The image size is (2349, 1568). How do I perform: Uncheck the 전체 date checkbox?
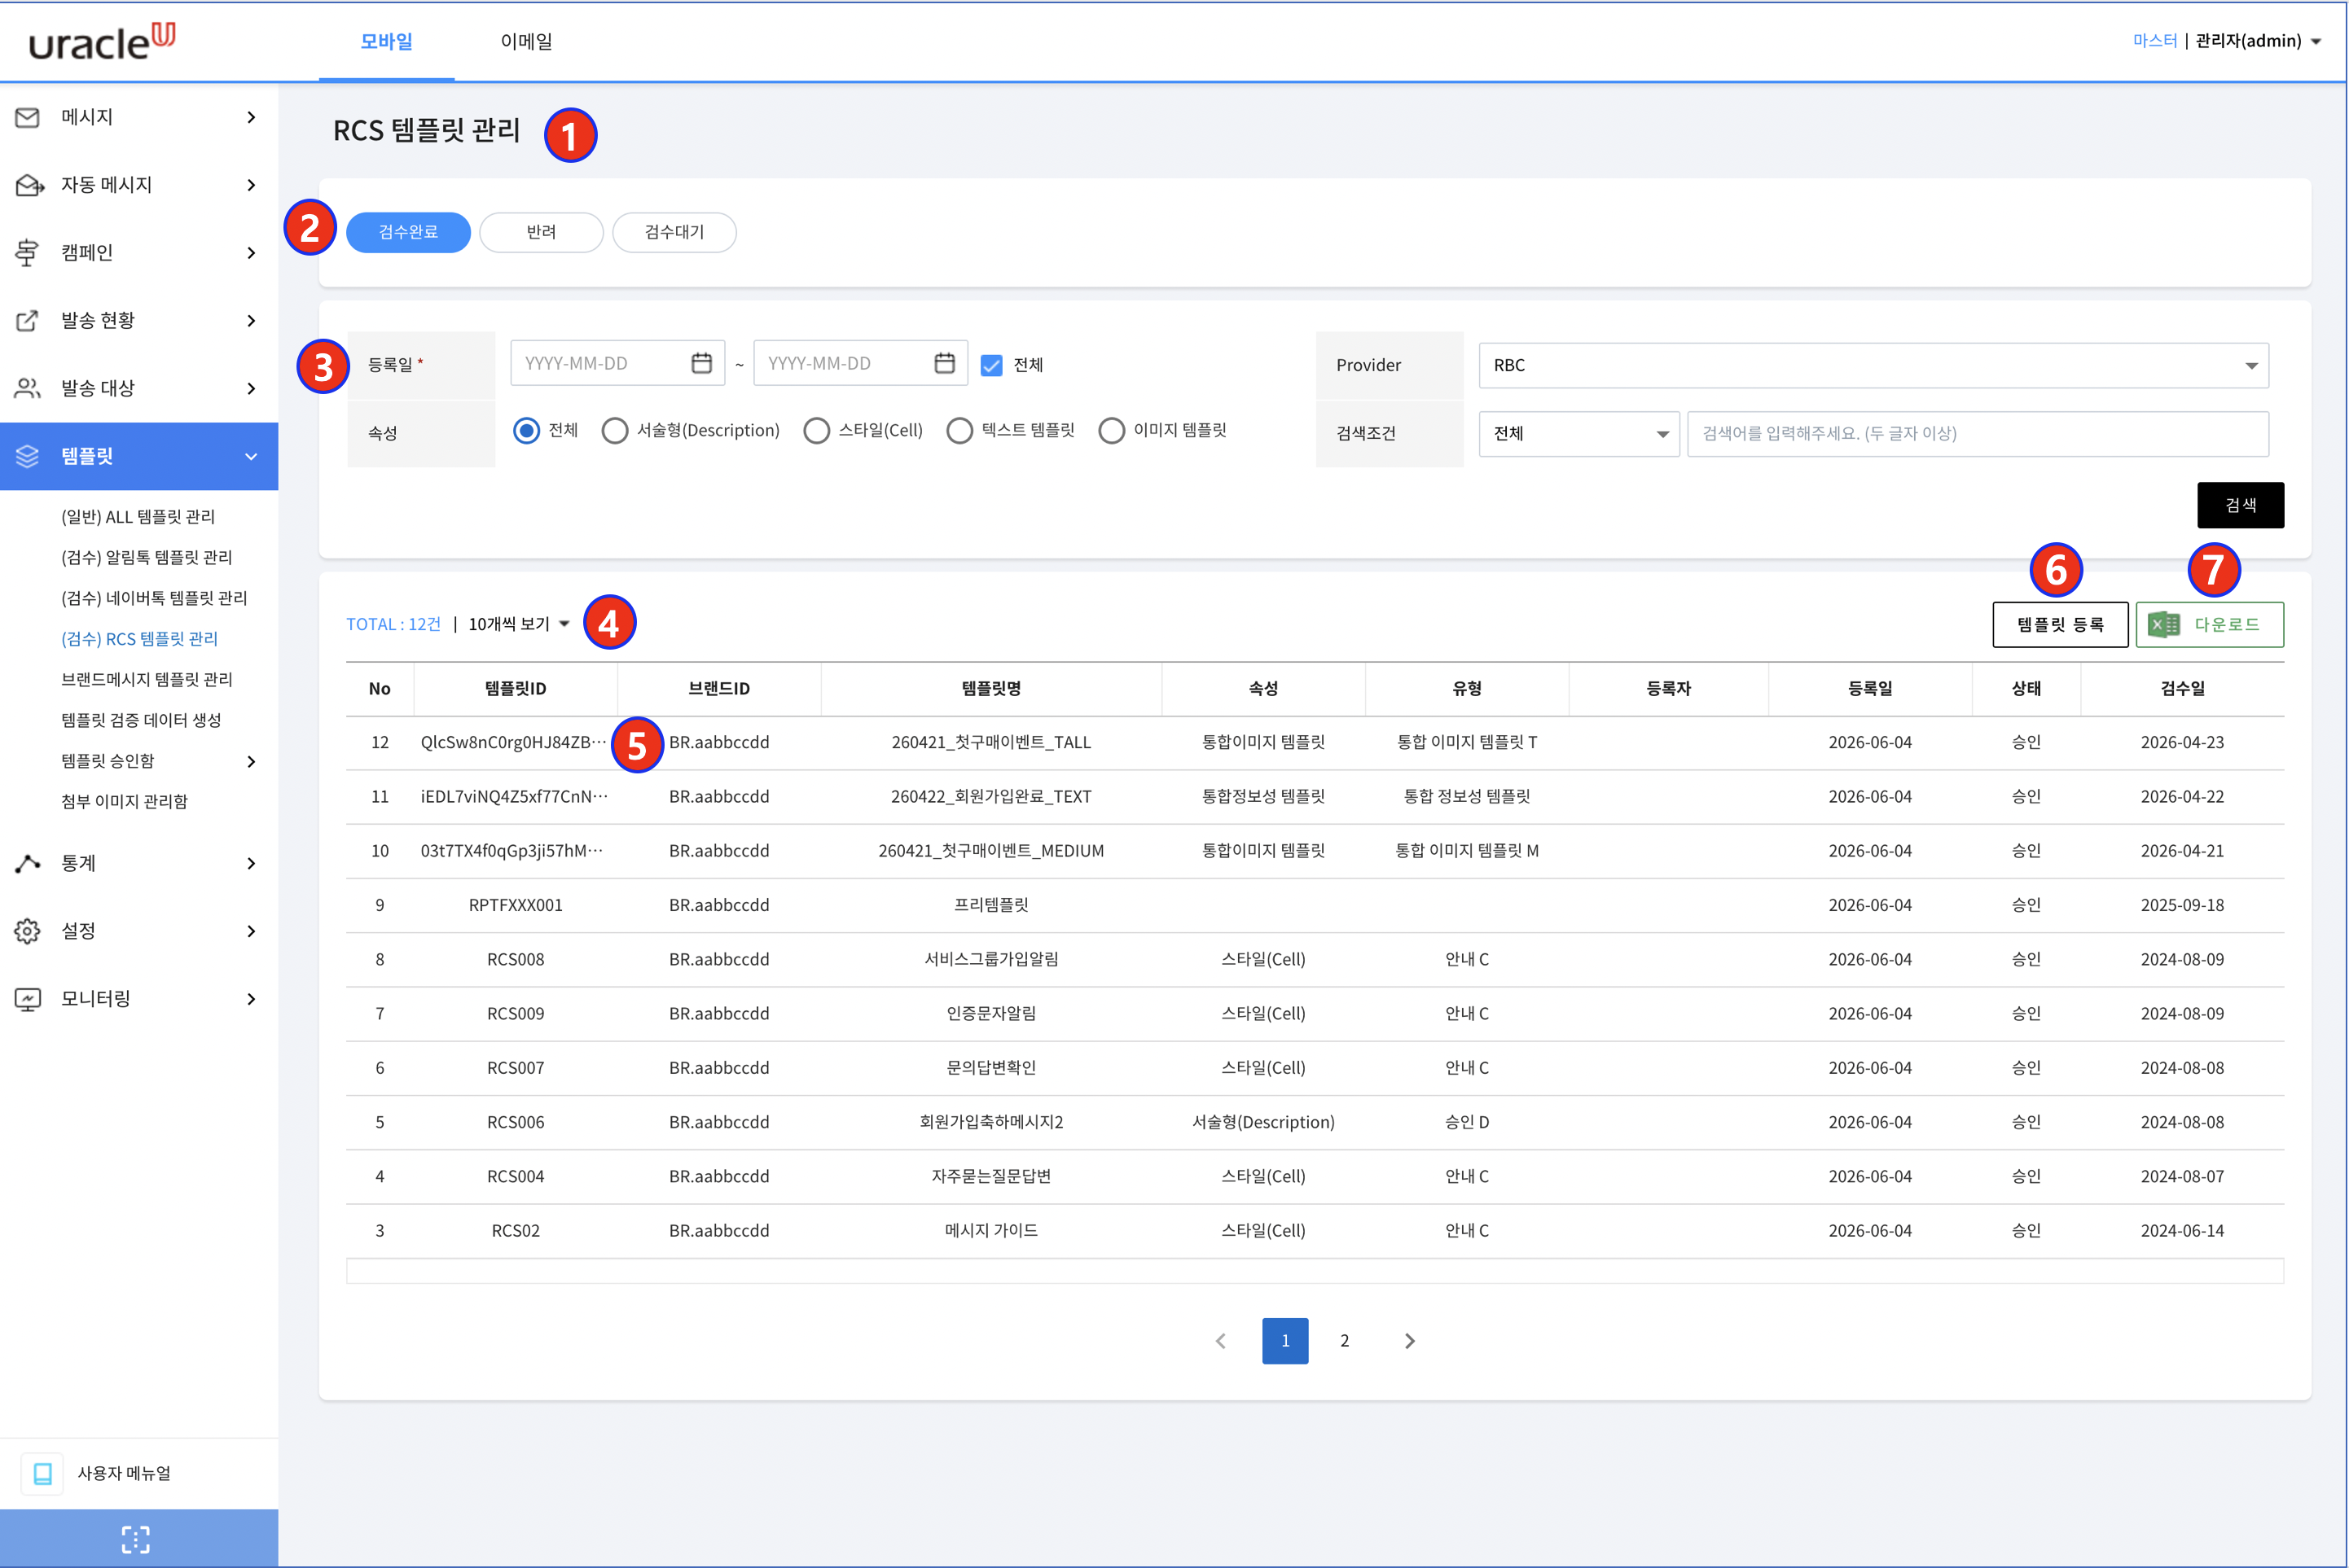tap(991, 365)
